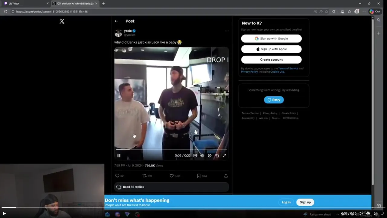Close the yoxic on X tab
387x218 pixels.
(96, 4)
